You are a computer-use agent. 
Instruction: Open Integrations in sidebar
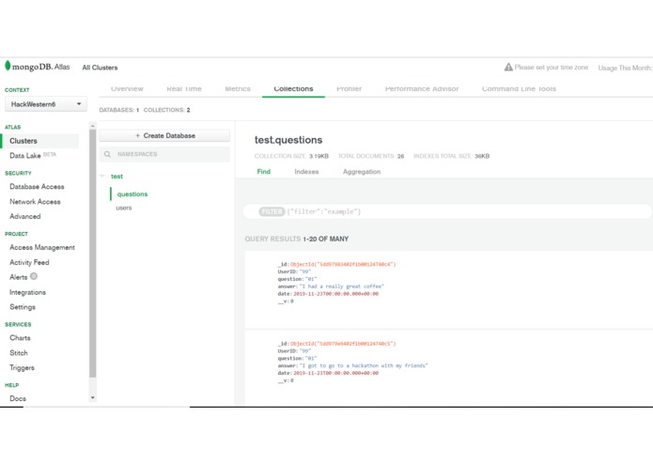point(27,292)
